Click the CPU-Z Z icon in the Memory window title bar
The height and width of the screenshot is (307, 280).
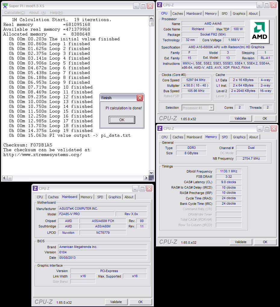pyautogui.click(x=160, y=128)
